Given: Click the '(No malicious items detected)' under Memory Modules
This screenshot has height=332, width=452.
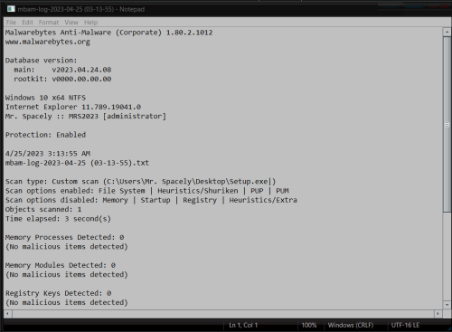Looking at the screenshot, I should 67,275.
